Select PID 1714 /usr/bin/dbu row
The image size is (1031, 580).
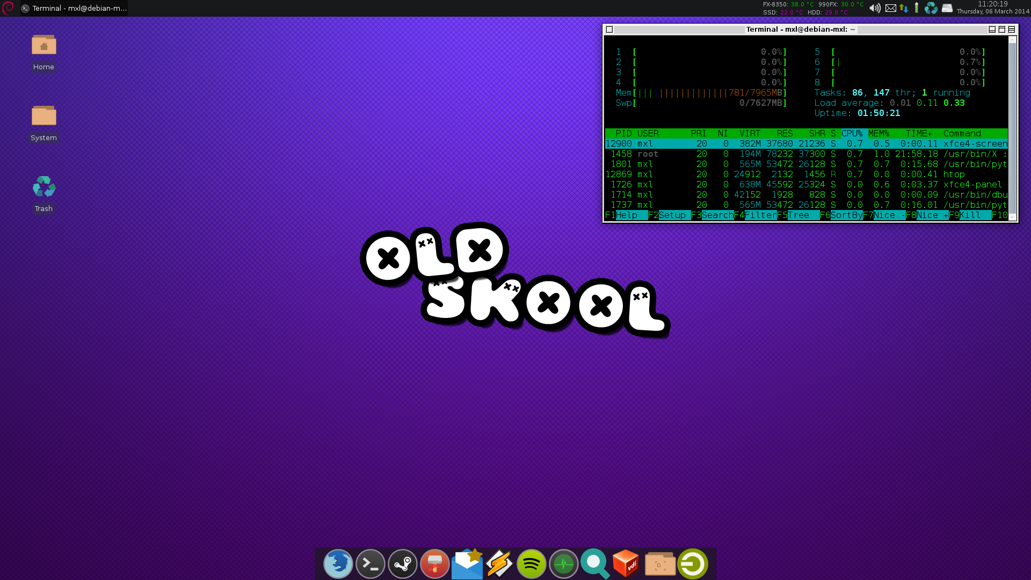(x=806, y=195)
